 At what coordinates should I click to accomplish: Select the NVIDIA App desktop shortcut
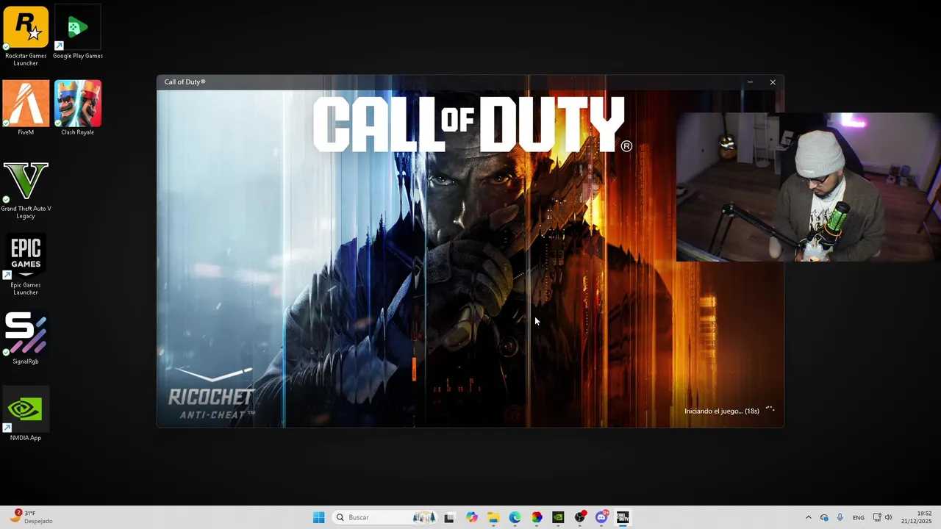pos(26,414)
